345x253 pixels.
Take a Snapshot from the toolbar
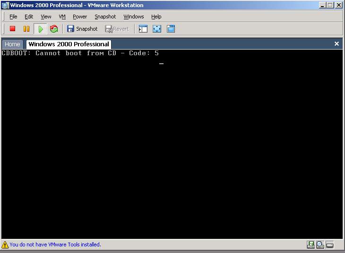coord(82,29)
